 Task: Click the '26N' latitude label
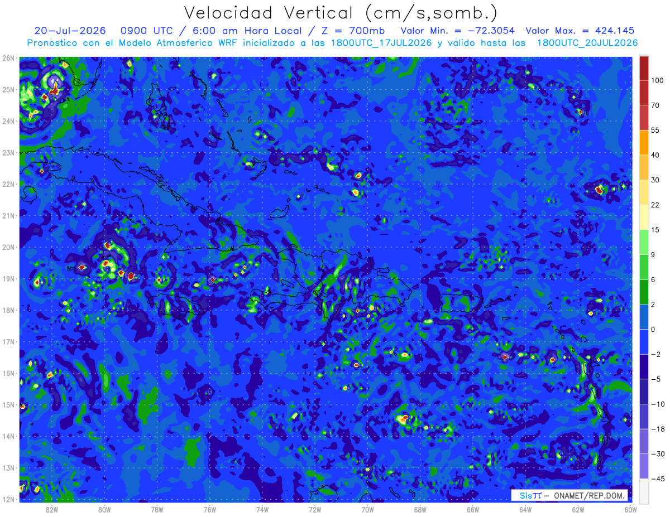coord(8,58)
